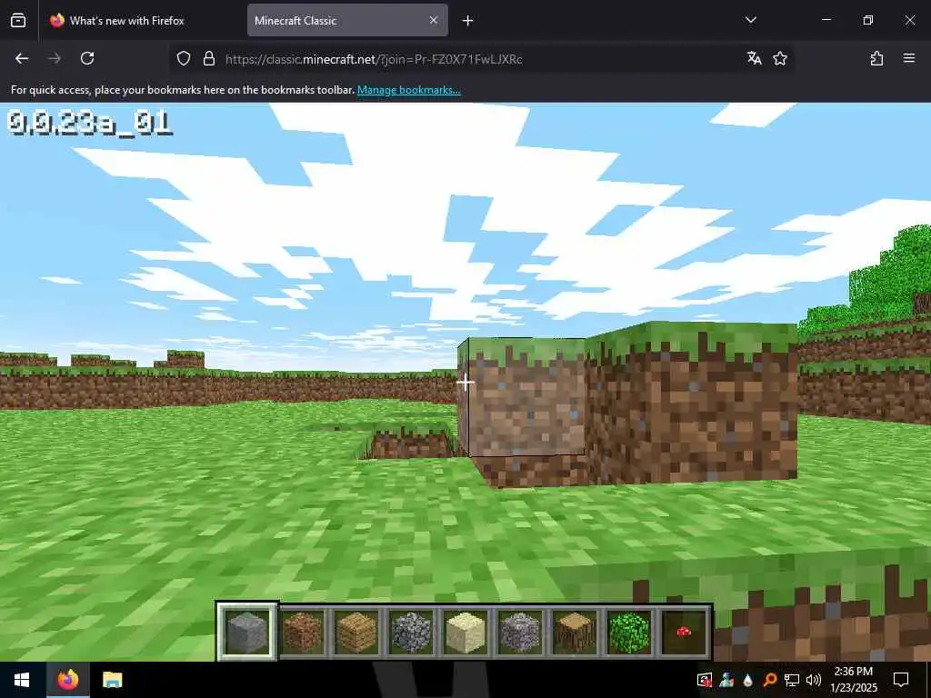Switch to What's new with Firefox tab
This screenshot has width=931, height=698.
point(141,20)
